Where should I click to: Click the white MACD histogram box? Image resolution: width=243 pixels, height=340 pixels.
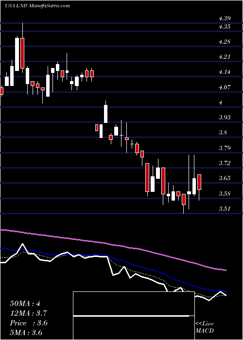tap(134, 316)
